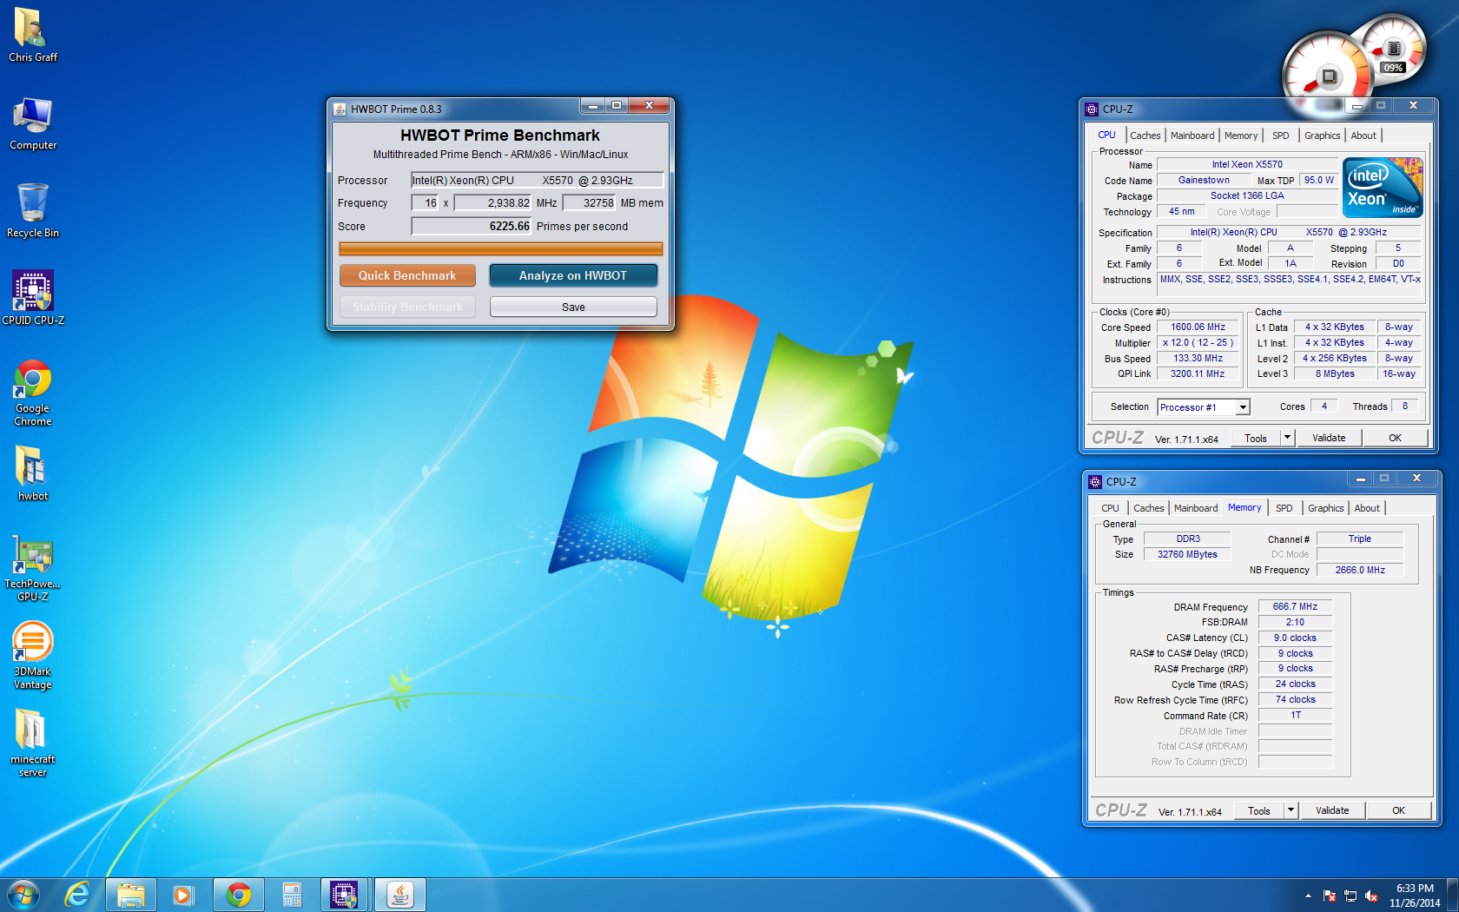Click the memory Size value 32760 MBytes

click(x=1187, y=555)
